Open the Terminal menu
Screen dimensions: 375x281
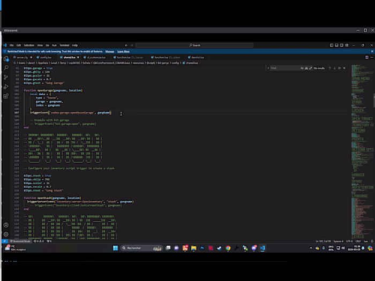click(x=64, y=45)
